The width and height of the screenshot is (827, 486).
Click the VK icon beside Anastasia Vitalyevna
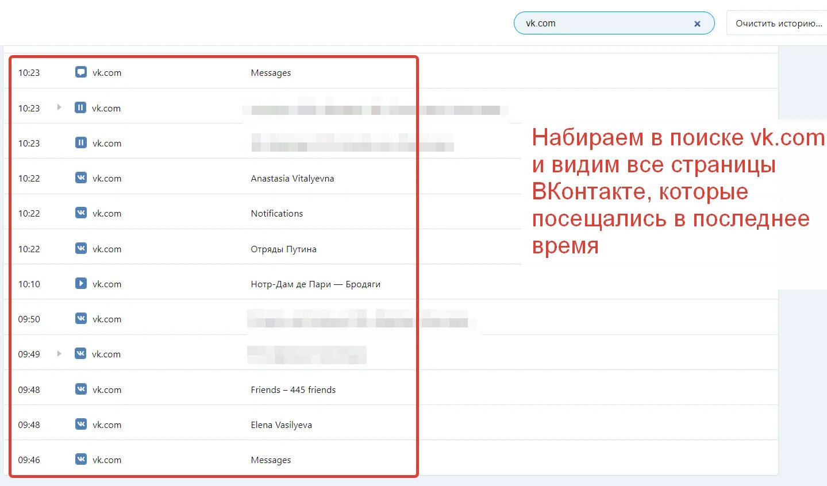pos(81,178)
